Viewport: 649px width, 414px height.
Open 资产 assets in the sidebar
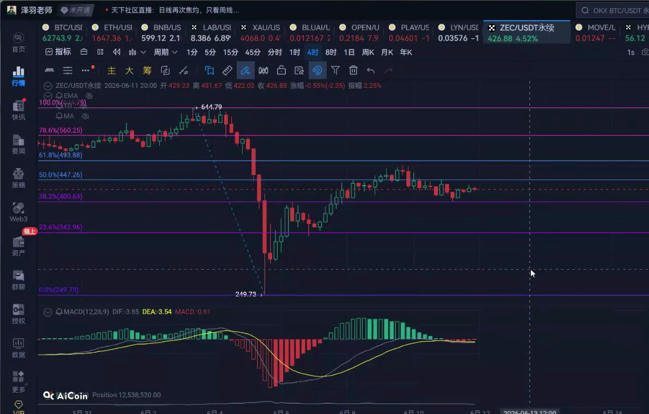[18, 246]
